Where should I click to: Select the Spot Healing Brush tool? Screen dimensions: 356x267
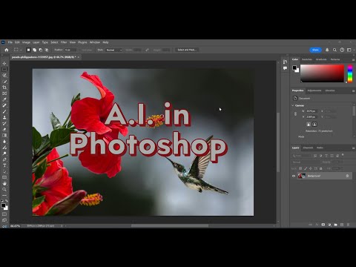(4, 105)
